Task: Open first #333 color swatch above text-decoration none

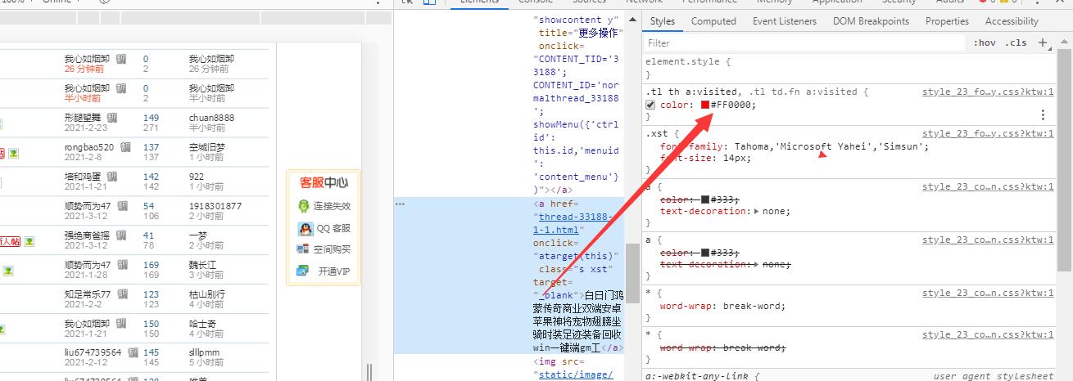Action: tap(705, 199)
